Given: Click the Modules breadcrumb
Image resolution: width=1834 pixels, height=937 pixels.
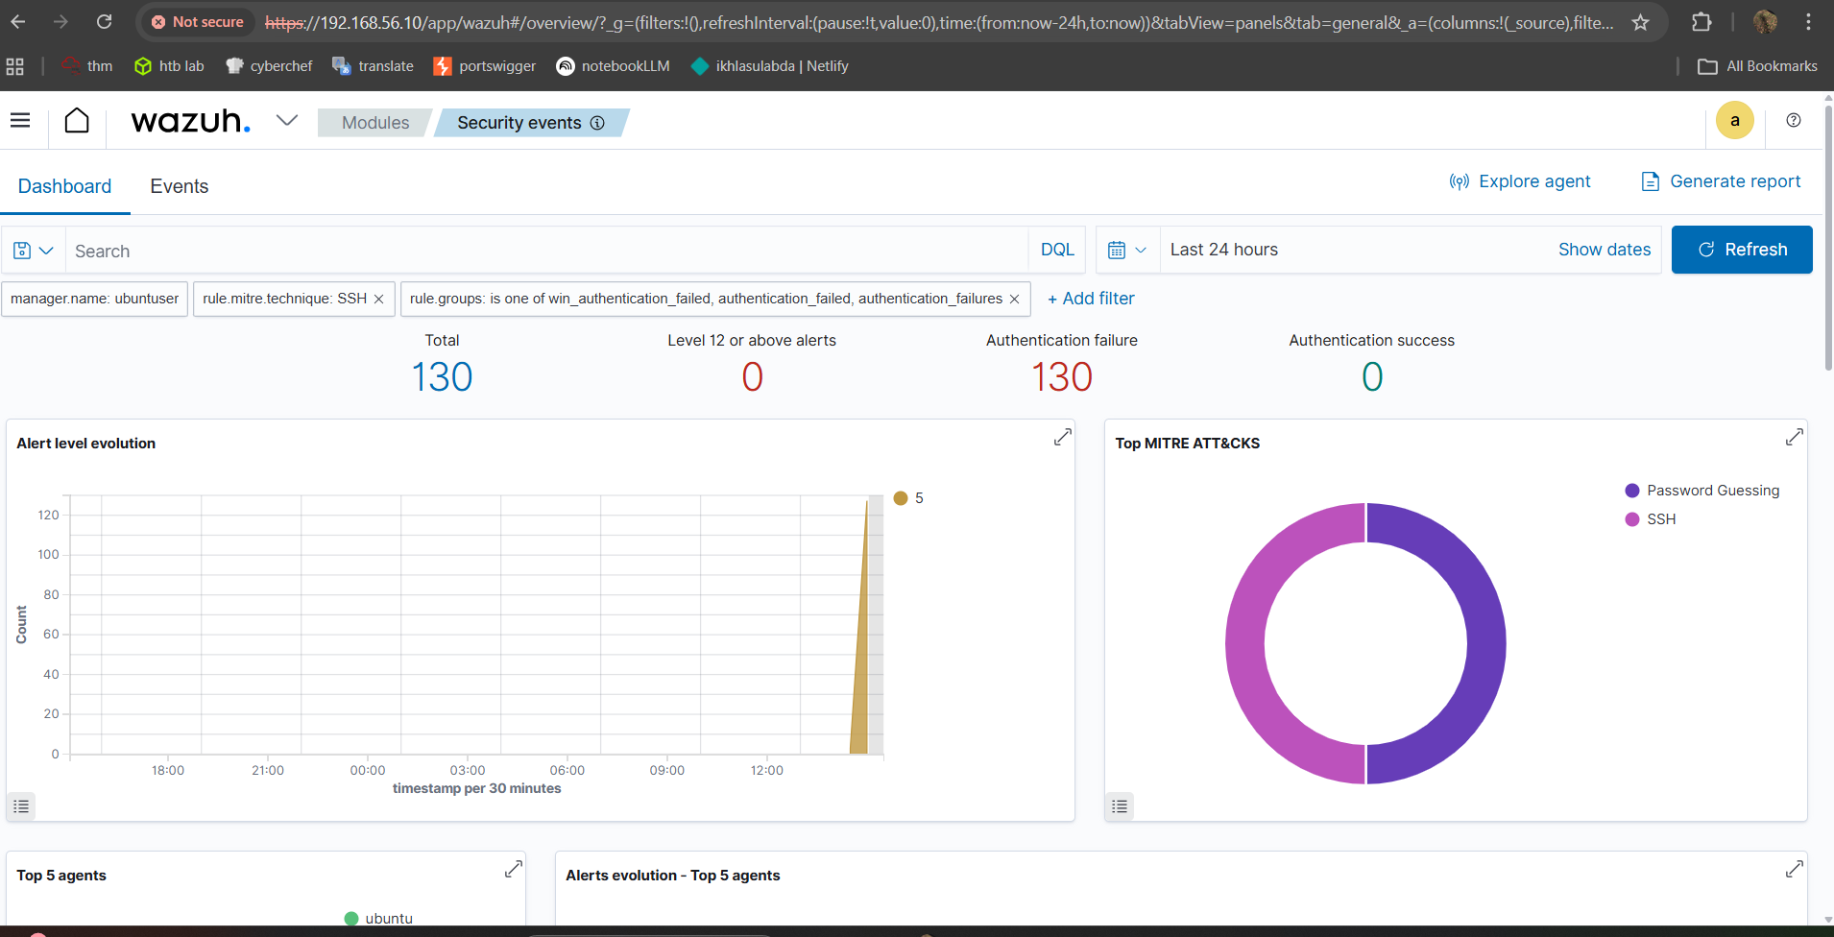Looking at the screenshot, I should pyautogui.click(x=375, y=123).
